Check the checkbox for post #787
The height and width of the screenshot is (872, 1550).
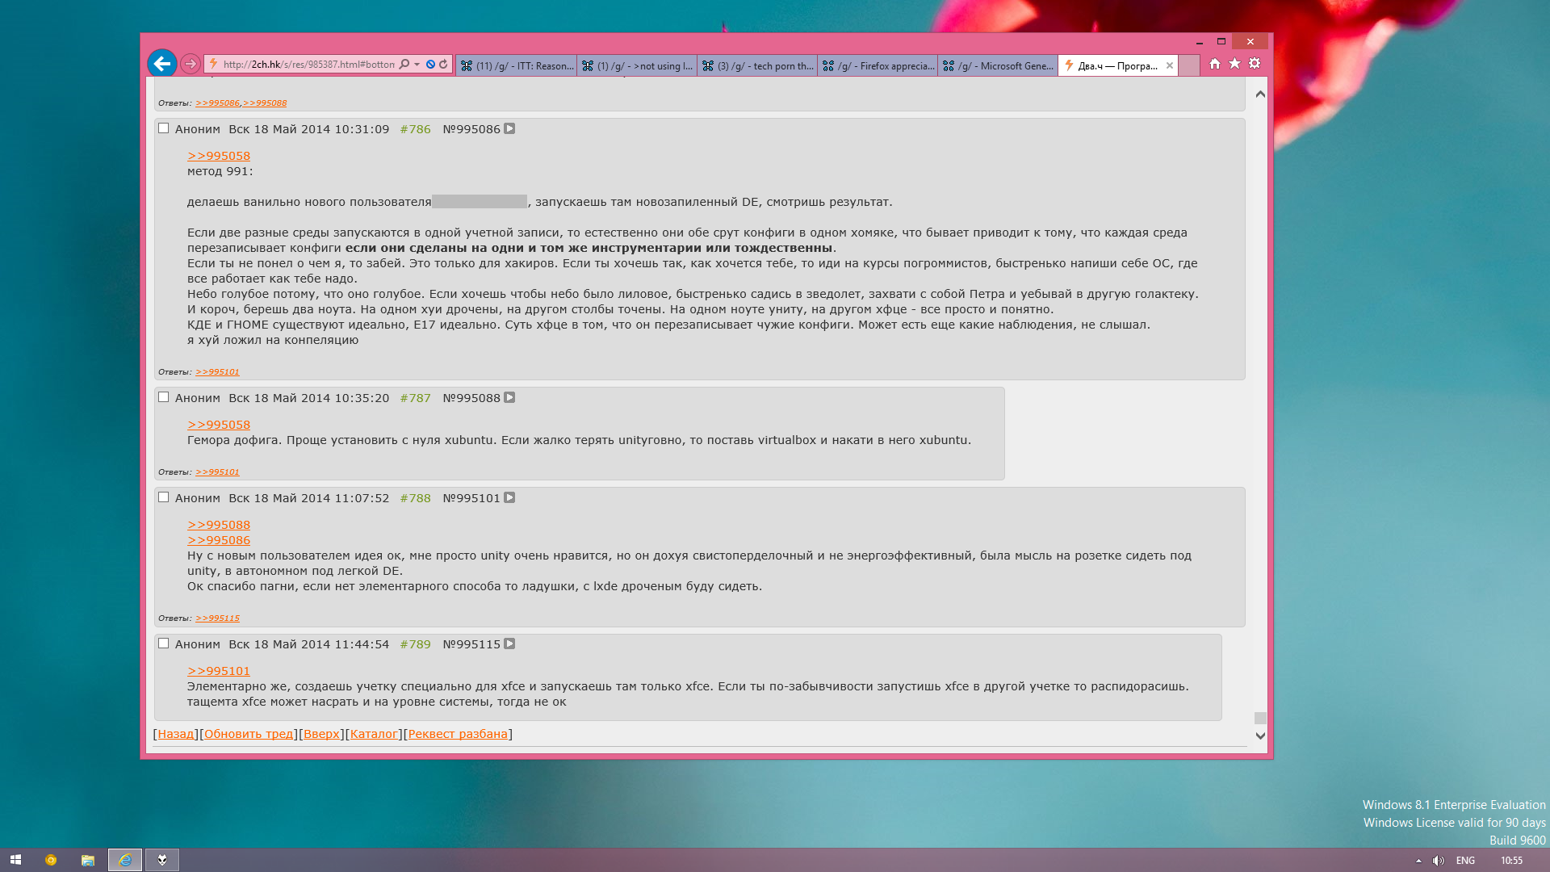click(164, 397)
